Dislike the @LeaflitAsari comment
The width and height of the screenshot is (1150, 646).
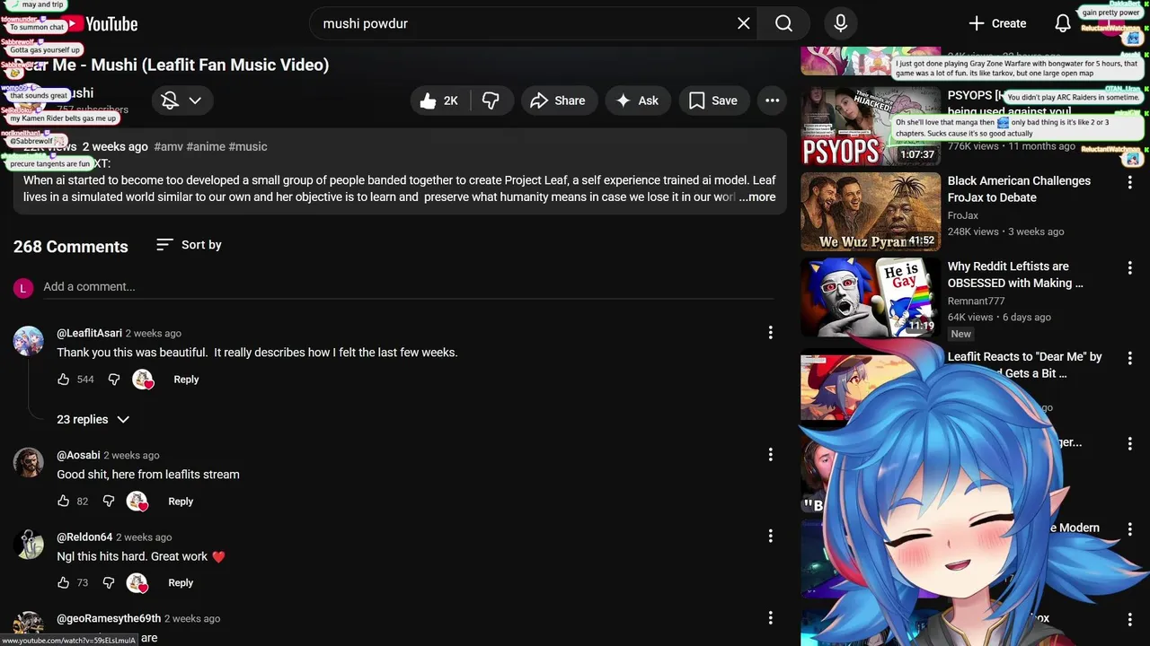coord(114,380)
